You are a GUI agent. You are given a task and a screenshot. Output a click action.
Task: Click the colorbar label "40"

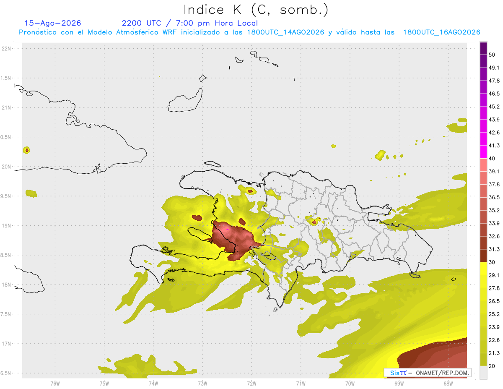[492, 159]
